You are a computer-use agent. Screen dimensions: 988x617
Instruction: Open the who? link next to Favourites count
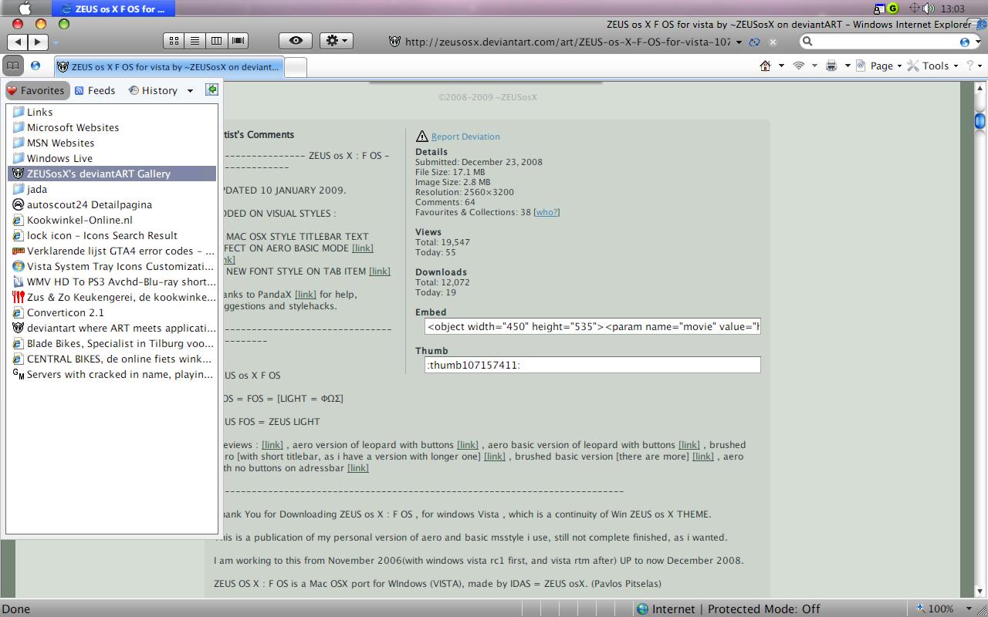pos(546,212)
